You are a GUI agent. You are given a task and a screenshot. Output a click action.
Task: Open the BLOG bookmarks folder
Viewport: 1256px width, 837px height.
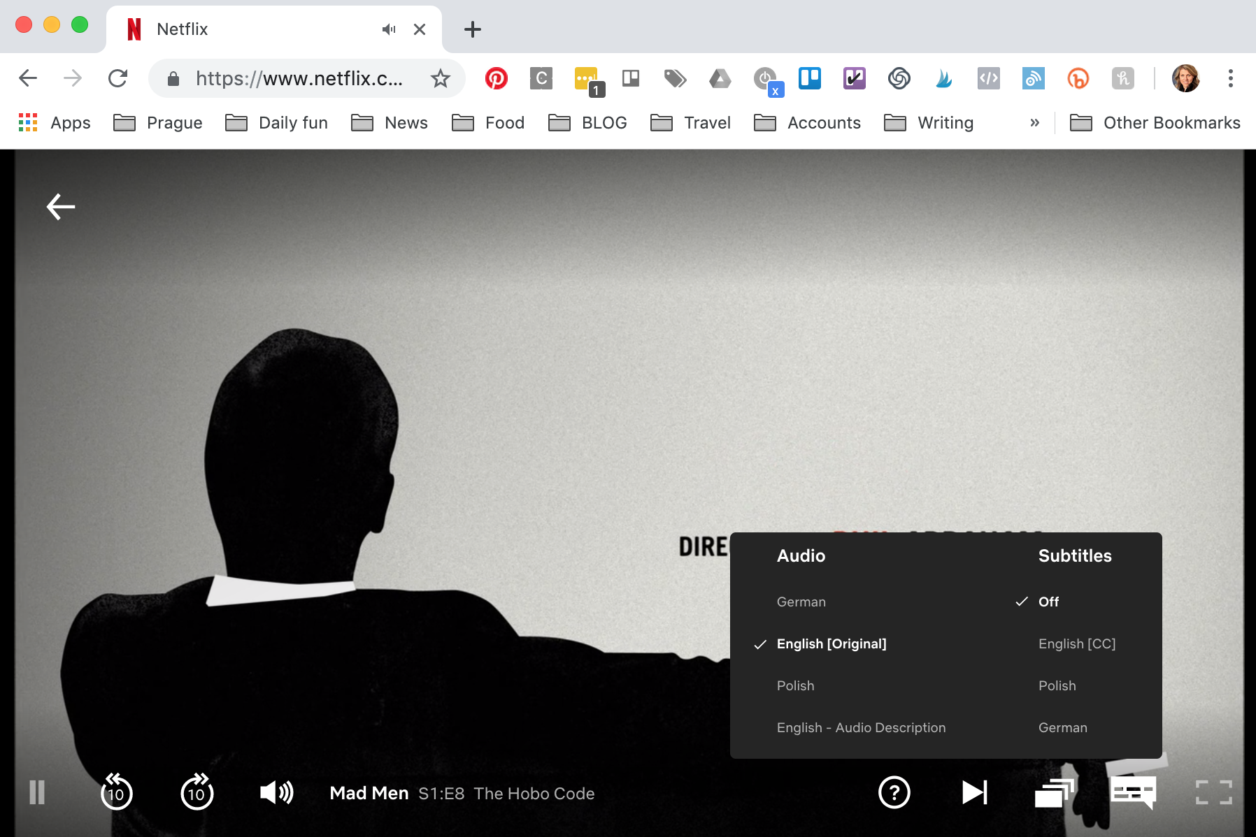coord(587,123)
